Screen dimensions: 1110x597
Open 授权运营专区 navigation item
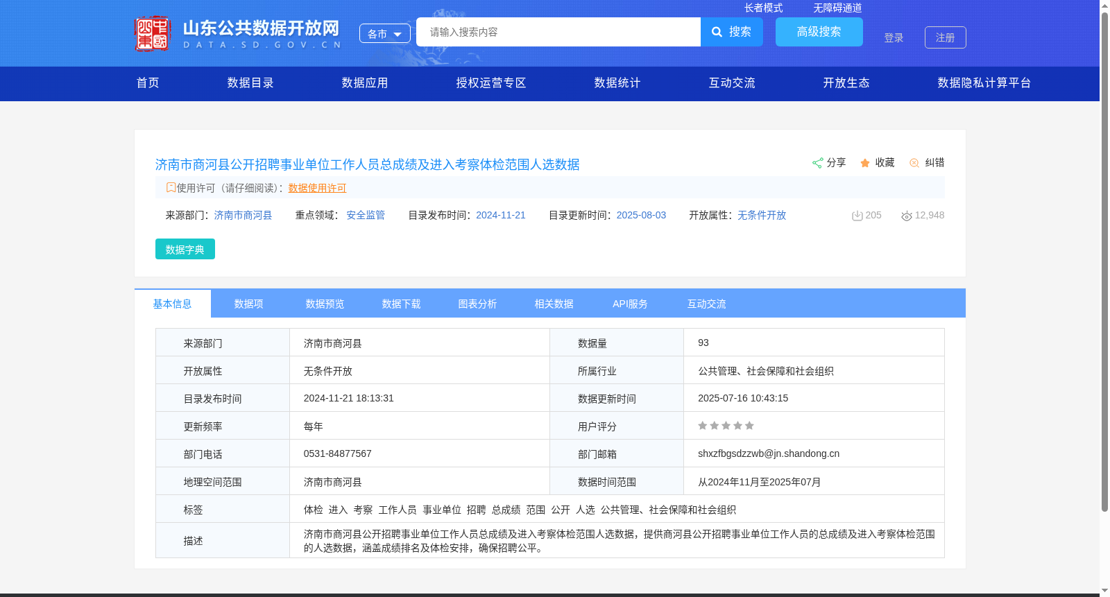(x=491, y=83)
